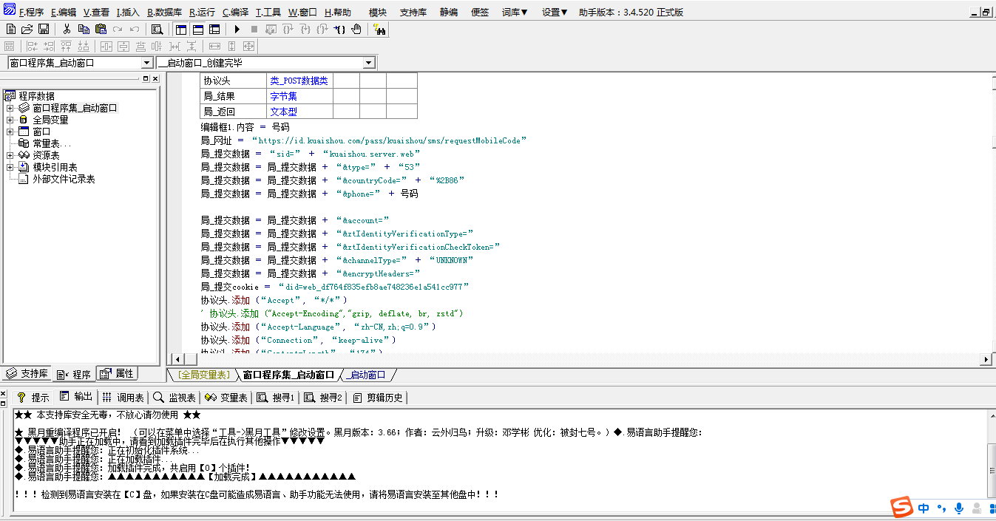Open the V.查看 menu
996x521 pixels.
pyautogui.click(x=96, y=13)
